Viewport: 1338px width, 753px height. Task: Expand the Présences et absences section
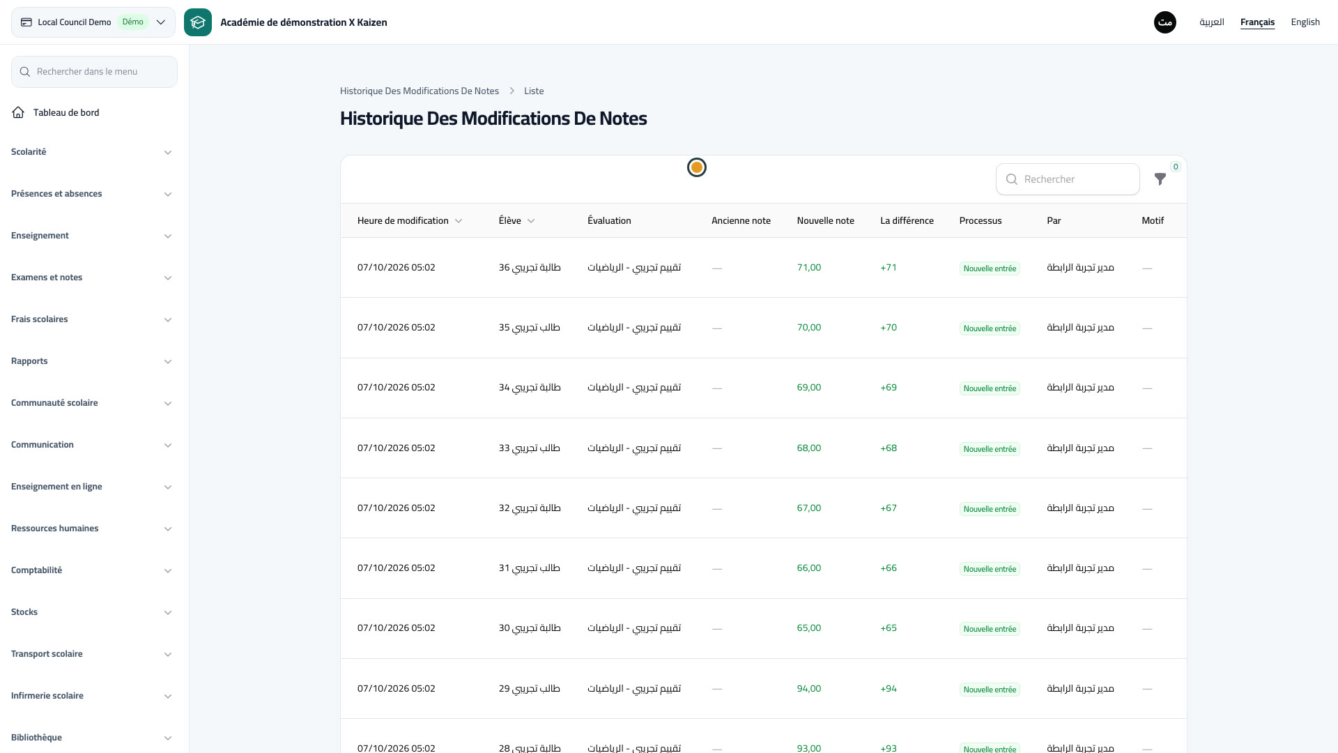pos(94,194)
